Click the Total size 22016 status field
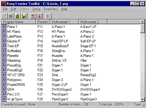Screen dimensions: 146x108 tap(115, 104)
